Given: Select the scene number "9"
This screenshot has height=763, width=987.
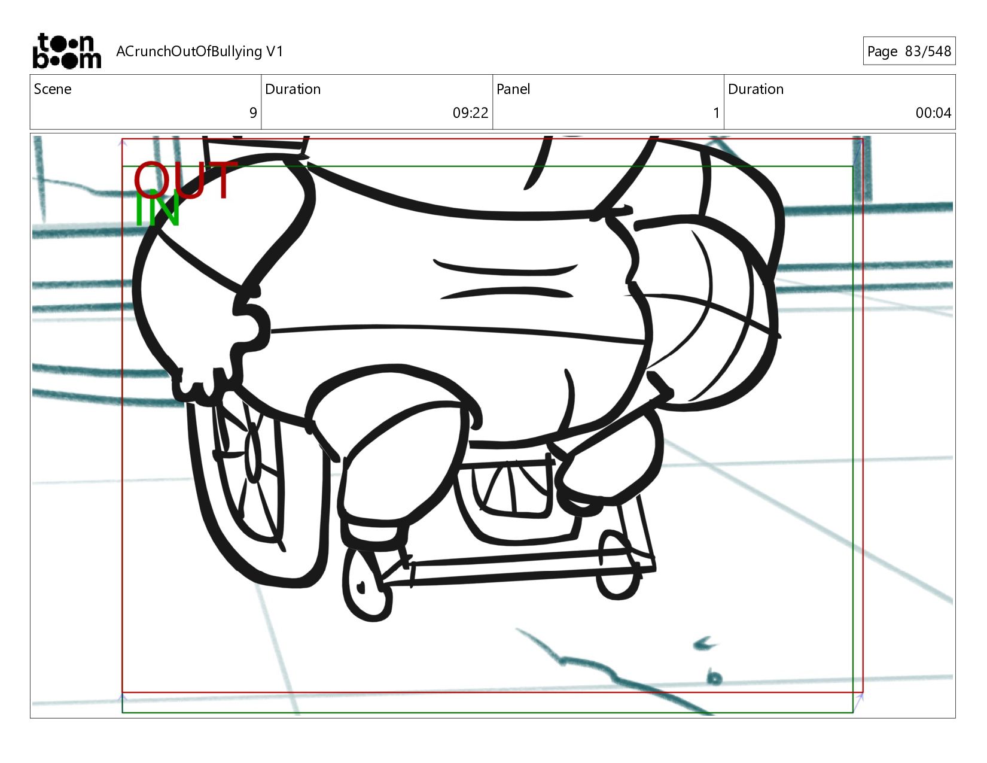Looking at the screenshot, I should pos(253,113).
